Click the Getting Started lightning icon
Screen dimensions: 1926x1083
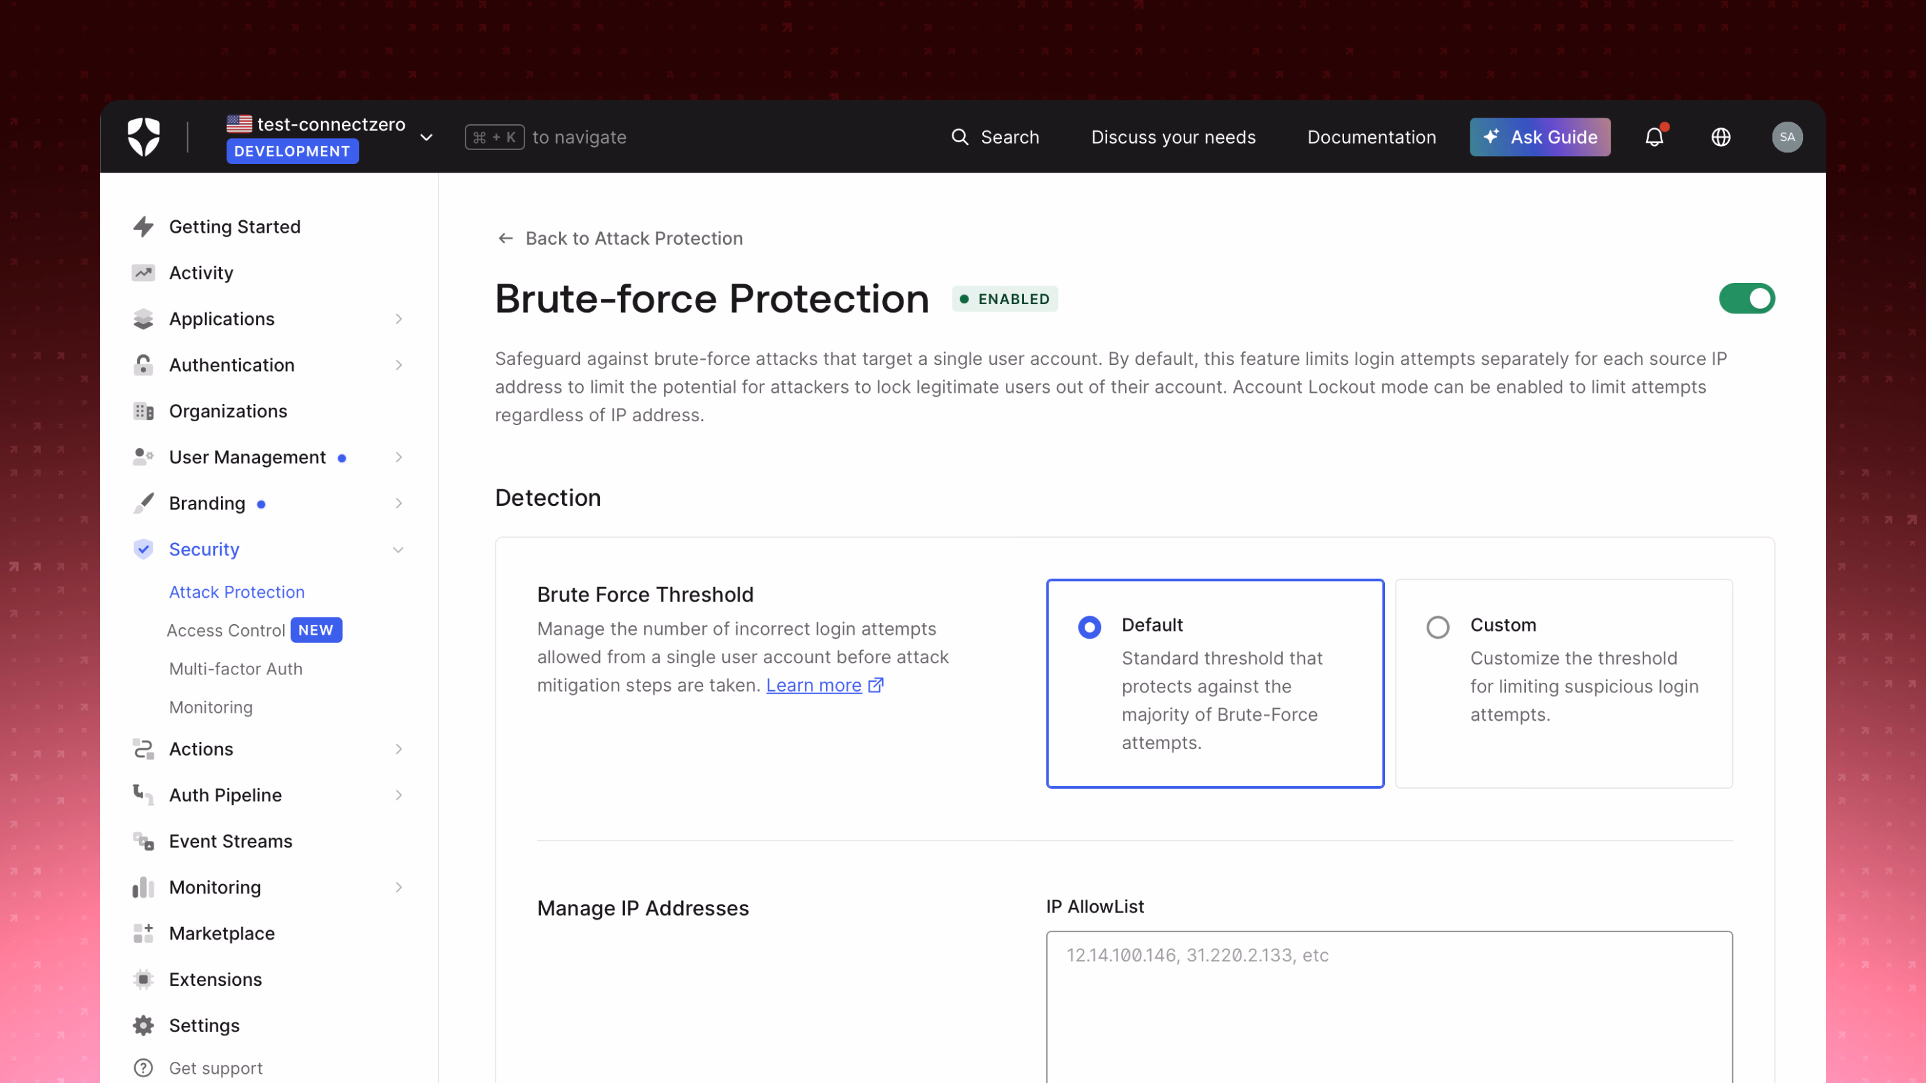point(143,227)
